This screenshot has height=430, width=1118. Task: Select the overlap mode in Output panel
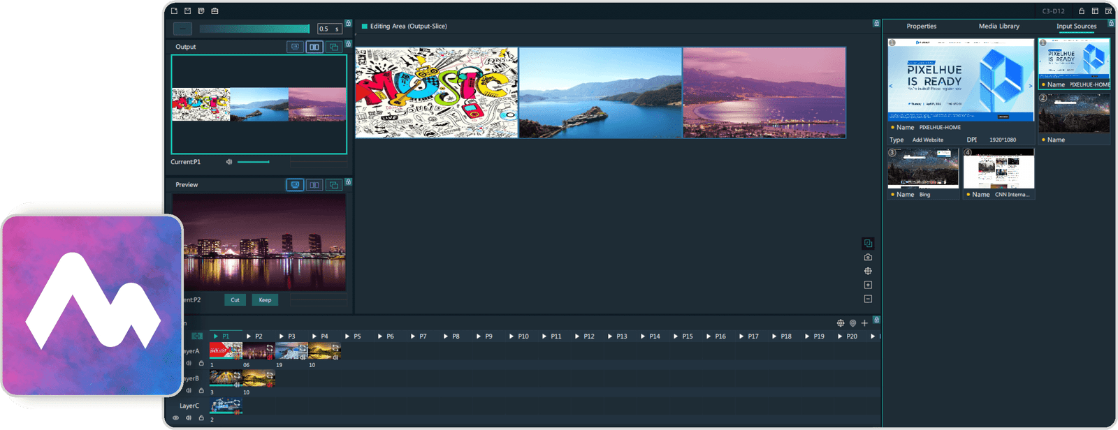(x=334, y=47)
